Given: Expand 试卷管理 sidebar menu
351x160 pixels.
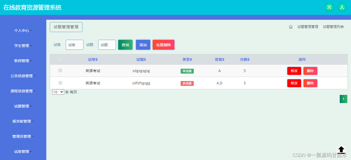Looking at the screenshot, I should (23, 152).
